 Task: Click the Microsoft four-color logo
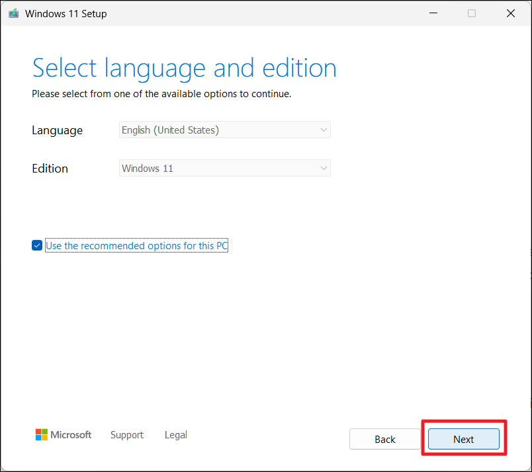42,434
